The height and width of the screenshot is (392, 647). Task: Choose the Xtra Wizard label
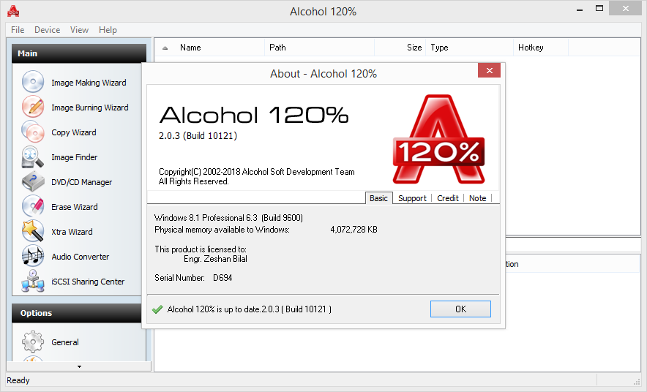[x=72, y=232]
